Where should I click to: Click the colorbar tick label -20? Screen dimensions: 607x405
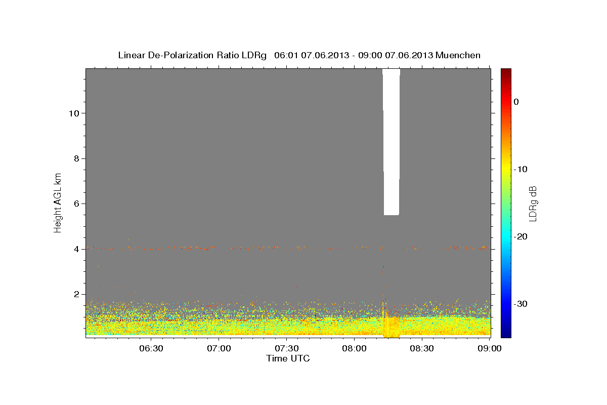(x=520, y=236)
